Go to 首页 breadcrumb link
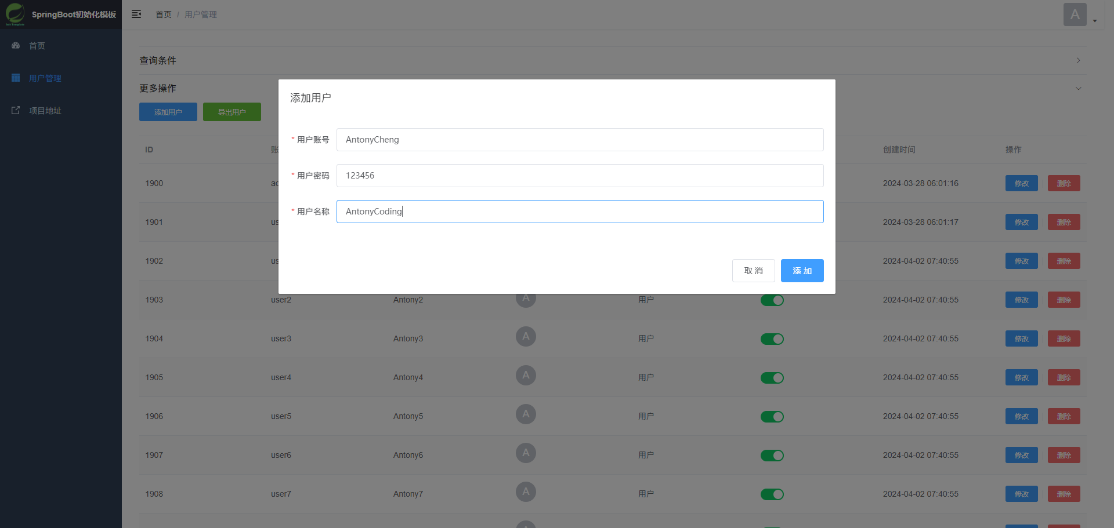 tap(164, 14)
